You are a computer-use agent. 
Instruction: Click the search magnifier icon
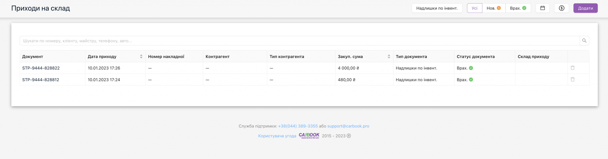[584, 41]
